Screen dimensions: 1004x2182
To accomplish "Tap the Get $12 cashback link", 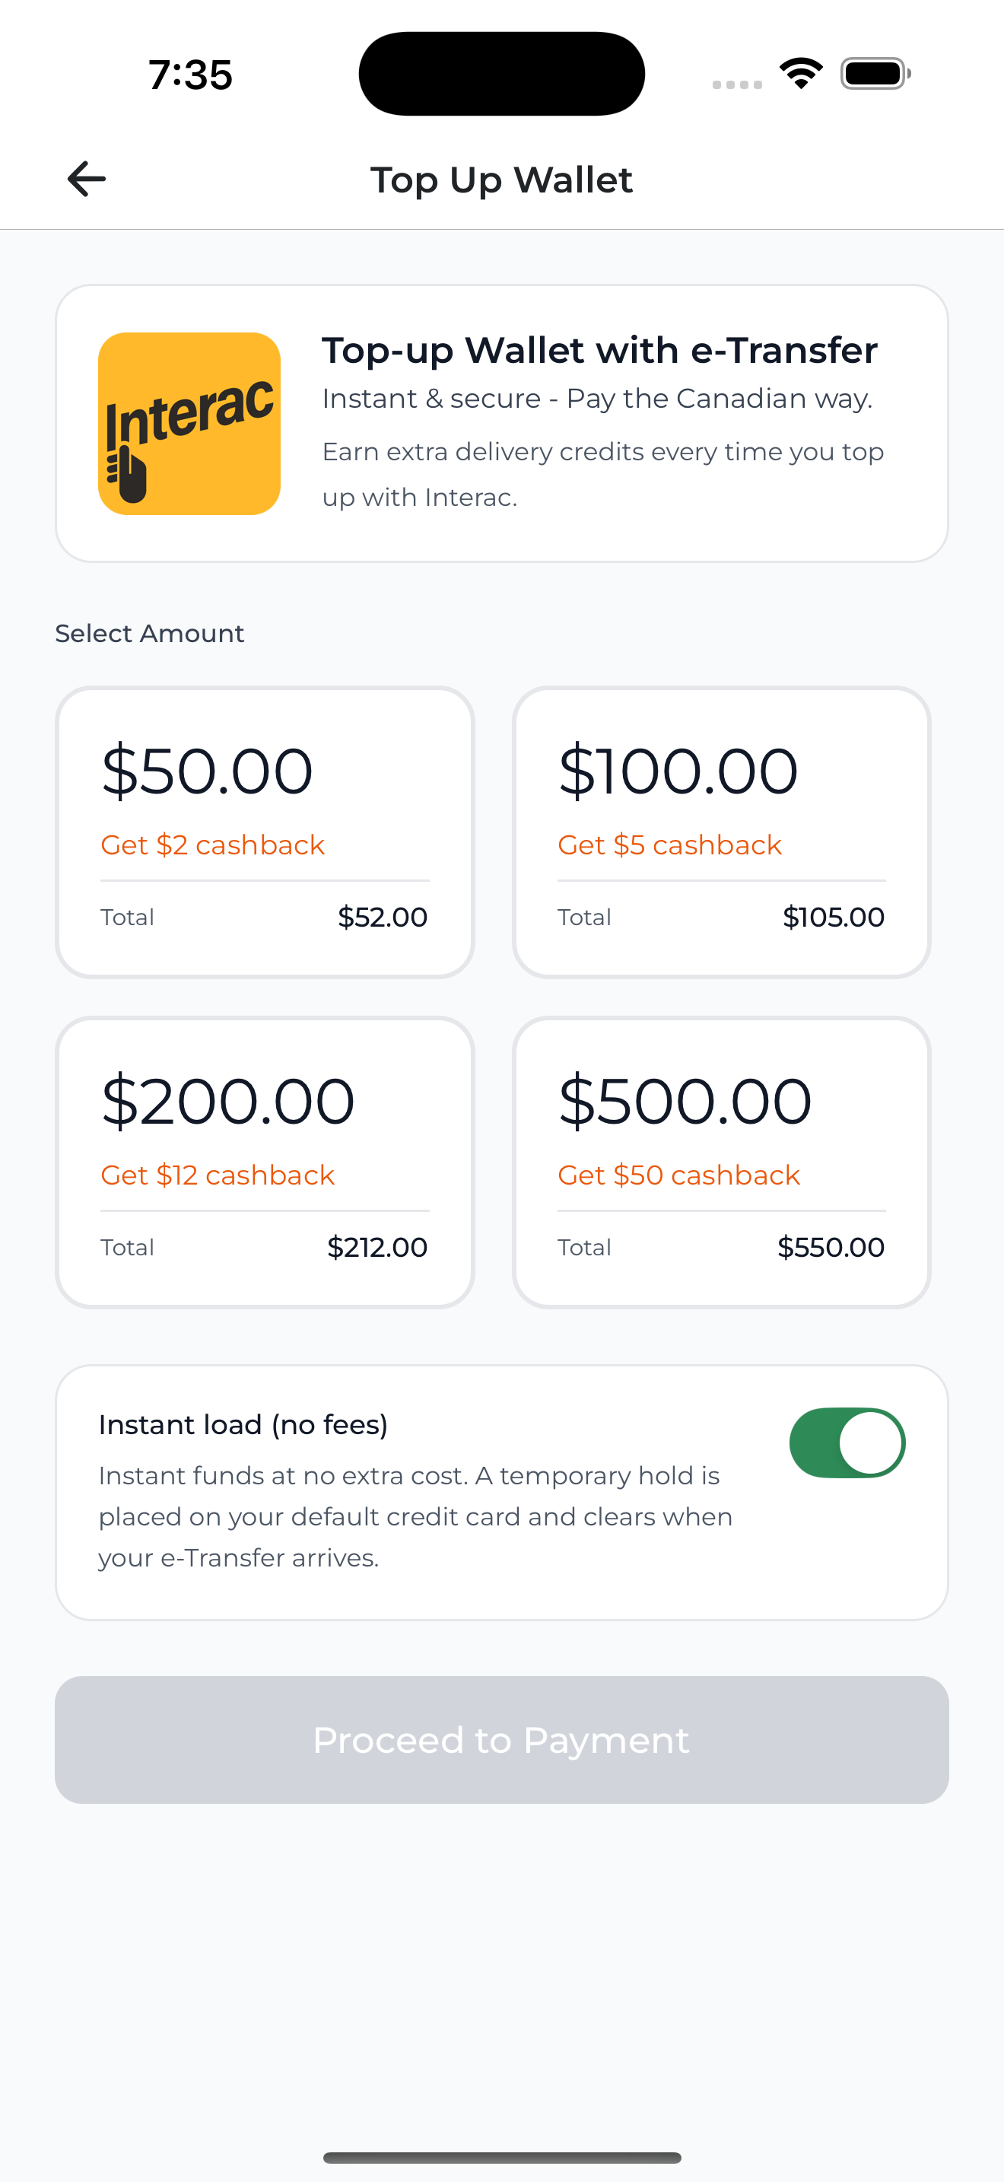I will coord(217,1175).
